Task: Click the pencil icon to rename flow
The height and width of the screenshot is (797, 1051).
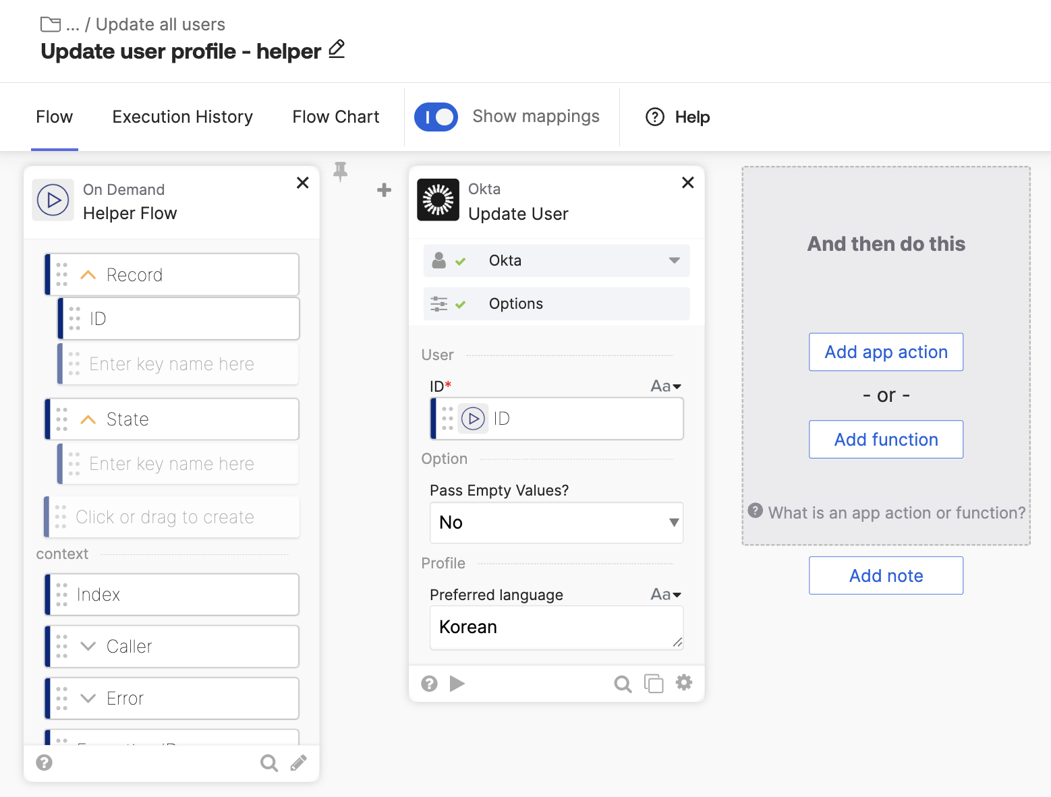Action: click(337, 49)
